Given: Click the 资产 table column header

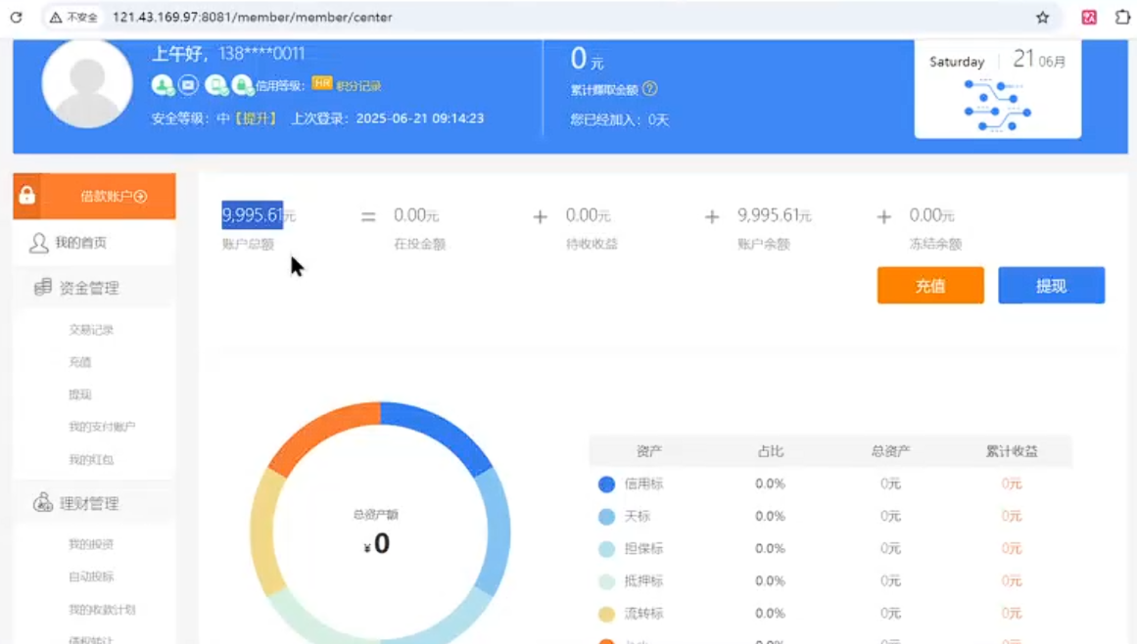Looking at the screenshot, I should 649,451.
